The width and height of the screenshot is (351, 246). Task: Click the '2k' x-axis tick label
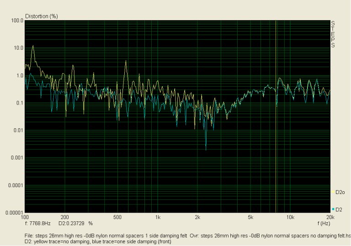pyautogui.click(x=197, y=217)
